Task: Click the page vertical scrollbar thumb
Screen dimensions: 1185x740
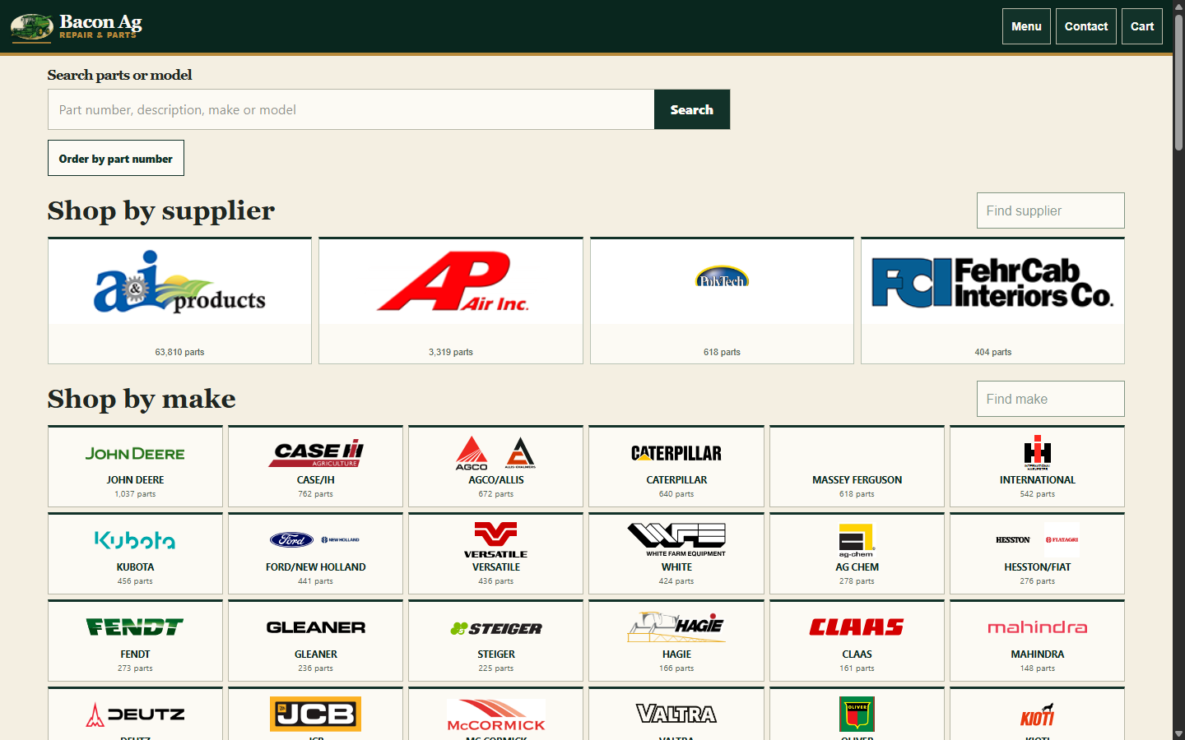Action: pos(1178,82)
